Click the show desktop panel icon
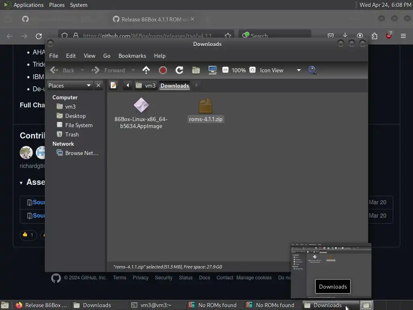This screenshot has height=310, width=413. (5, 305)
